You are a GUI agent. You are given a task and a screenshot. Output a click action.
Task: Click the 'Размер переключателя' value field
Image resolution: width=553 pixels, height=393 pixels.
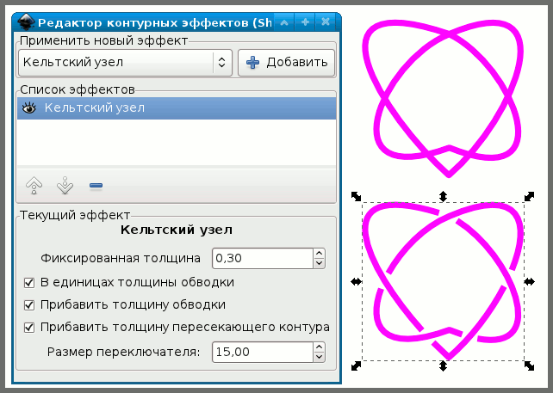(261, 352)
